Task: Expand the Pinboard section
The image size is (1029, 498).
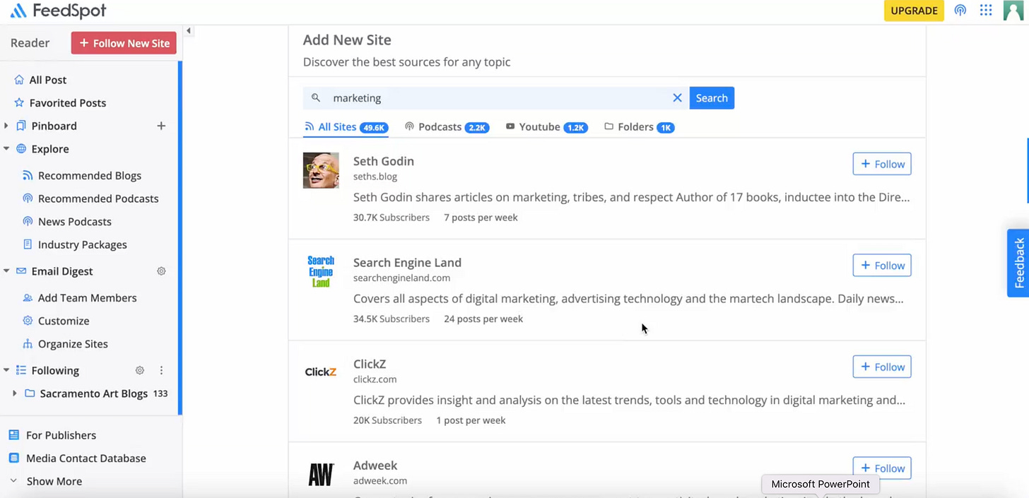Action: [6, 126]
